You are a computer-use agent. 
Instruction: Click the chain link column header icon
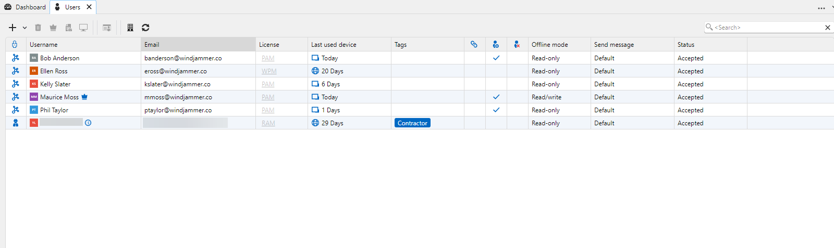click(474, 45)
